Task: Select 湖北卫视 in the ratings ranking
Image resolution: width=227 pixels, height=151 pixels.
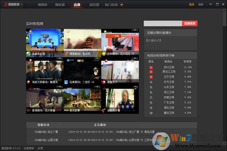Action: click(169, 108)
